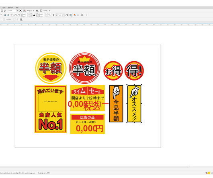Select the yellow 半額 circle sticker

coord(51,68)
